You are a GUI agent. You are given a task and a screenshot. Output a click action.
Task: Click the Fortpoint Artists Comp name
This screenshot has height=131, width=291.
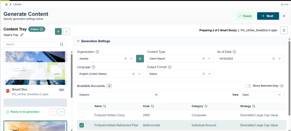point(109,115)
